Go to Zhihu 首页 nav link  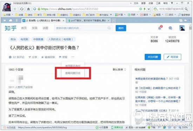24,28
